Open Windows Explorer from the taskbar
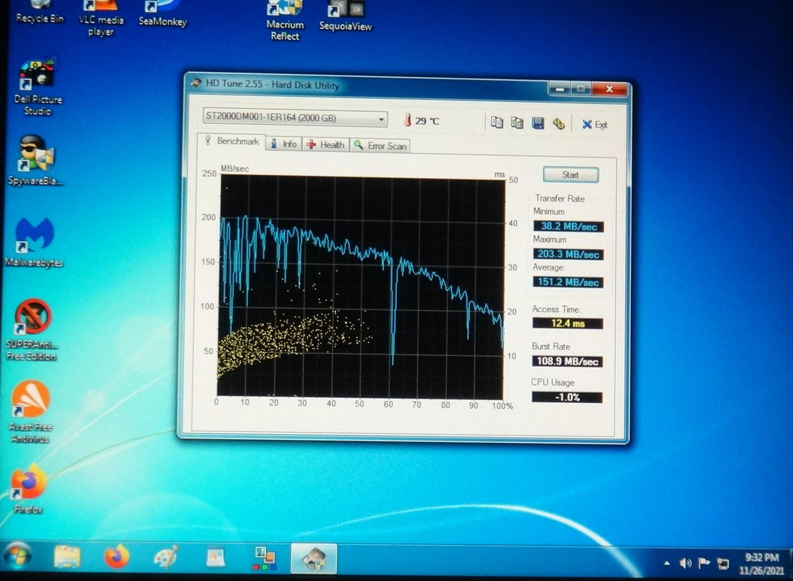Screen dimensions: 793x581 pos(68,557)
